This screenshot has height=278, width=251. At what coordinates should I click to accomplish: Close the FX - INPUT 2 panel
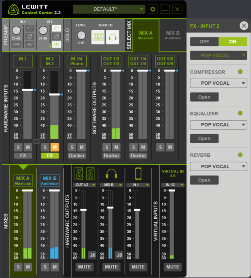click(244, 26)
